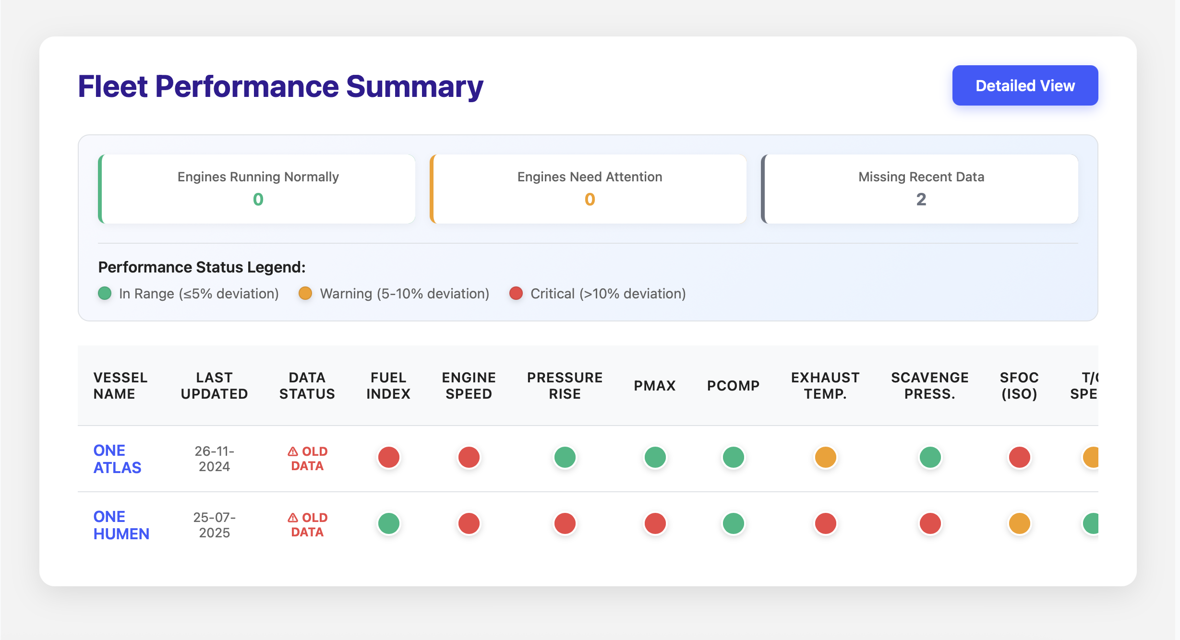Open the ONE ATLAS vessel page

click(x=117, y=458)
